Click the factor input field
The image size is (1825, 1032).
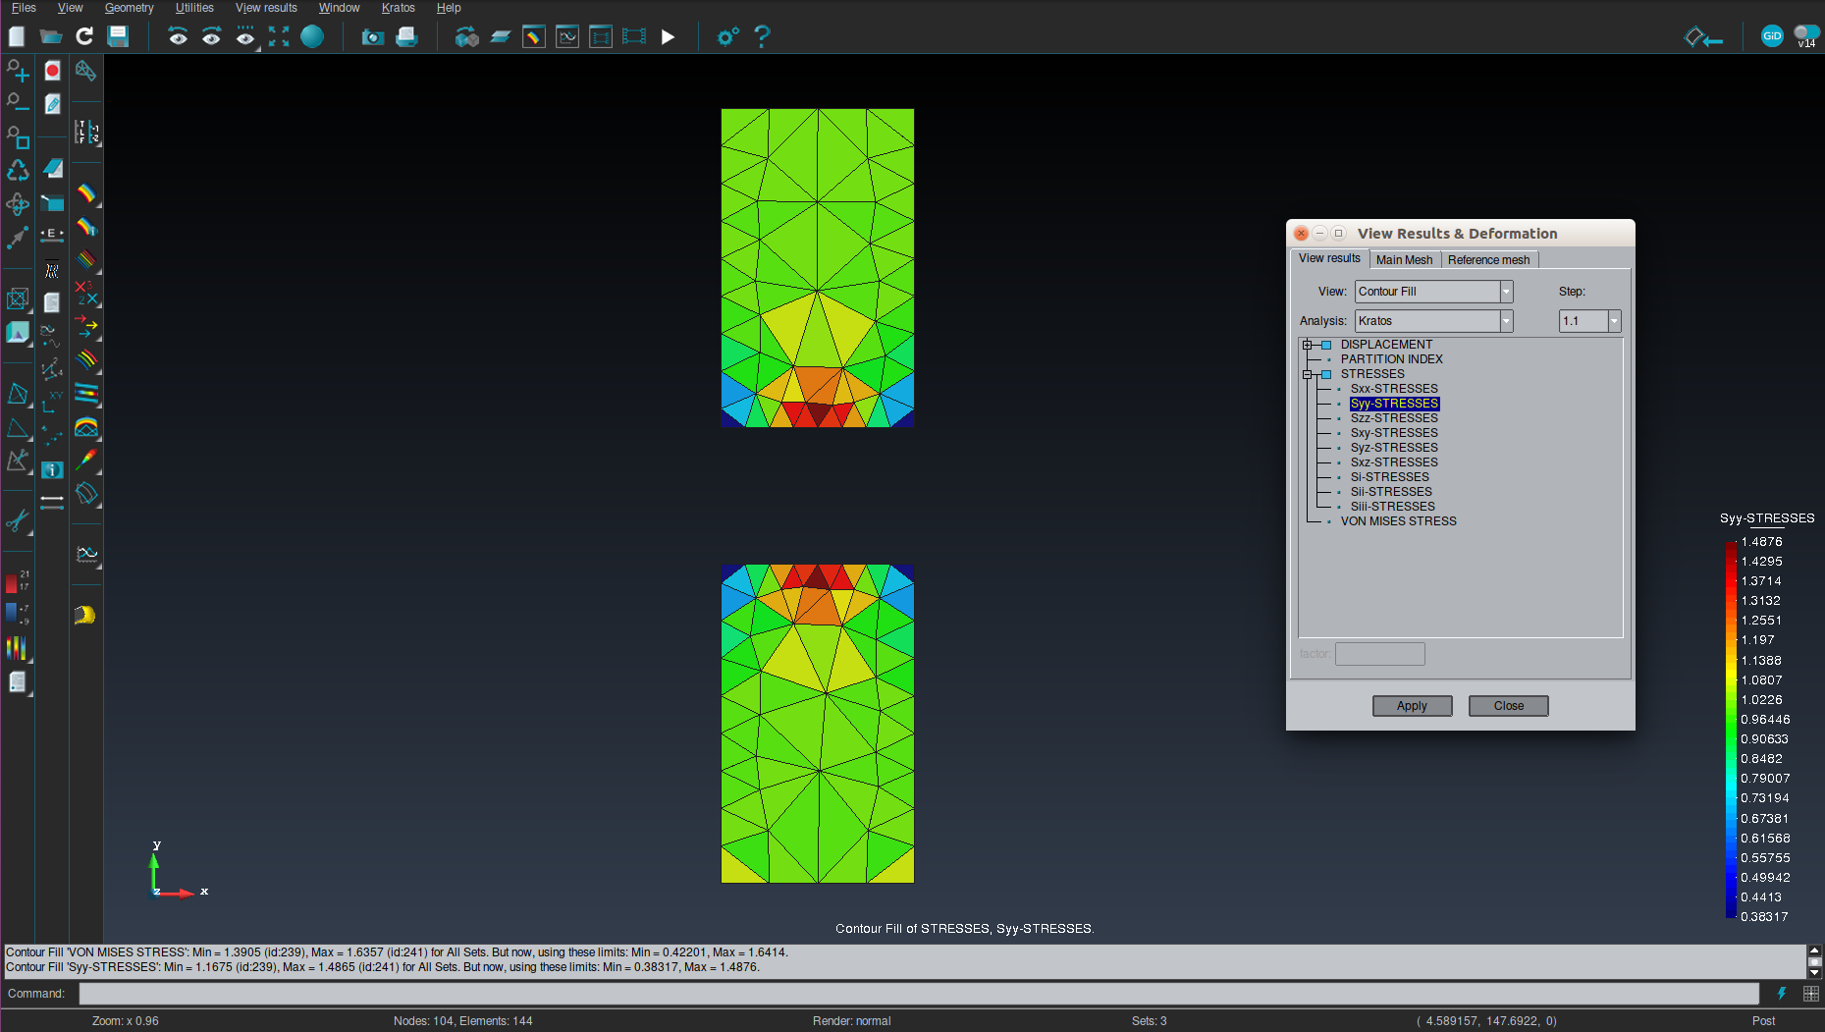pos(1379,654)
